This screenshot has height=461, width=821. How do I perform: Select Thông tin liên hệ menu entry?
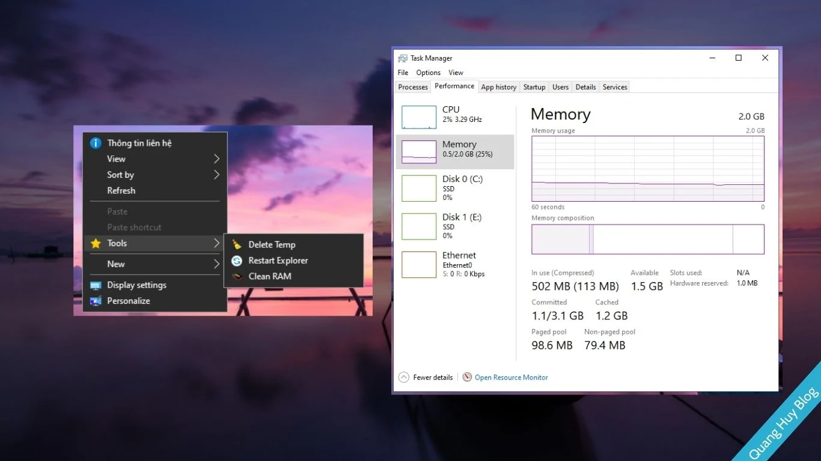click(155, 143)
